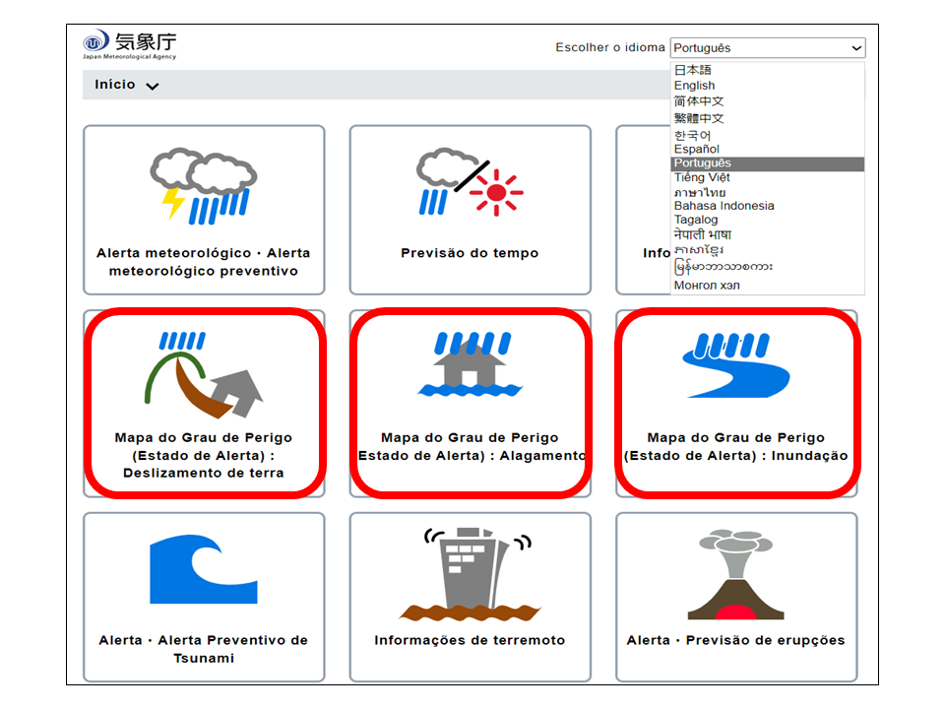Pick Español from the language options
The width and height of the screenshot is (945, 709).
pyautogui.click(x=697, y=150)
